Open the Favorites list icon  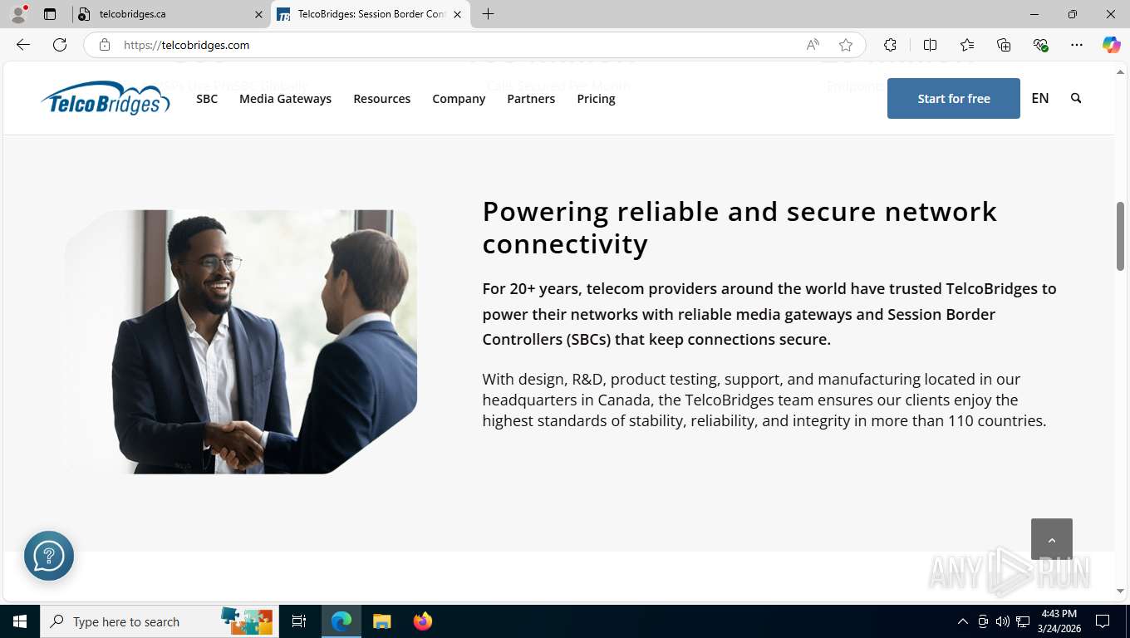pos(967,45)
